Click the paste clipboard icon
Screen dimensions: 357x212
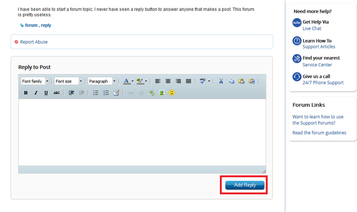coord(241,81)
